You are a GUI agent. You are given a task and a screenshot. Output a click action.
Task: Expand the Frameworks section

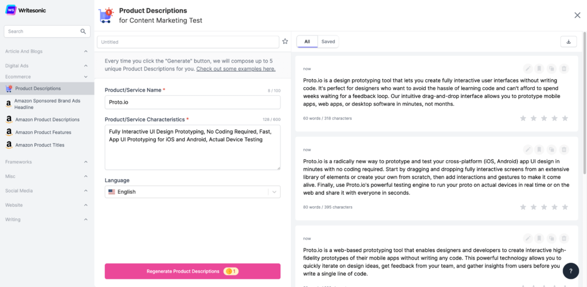(47, 162)
